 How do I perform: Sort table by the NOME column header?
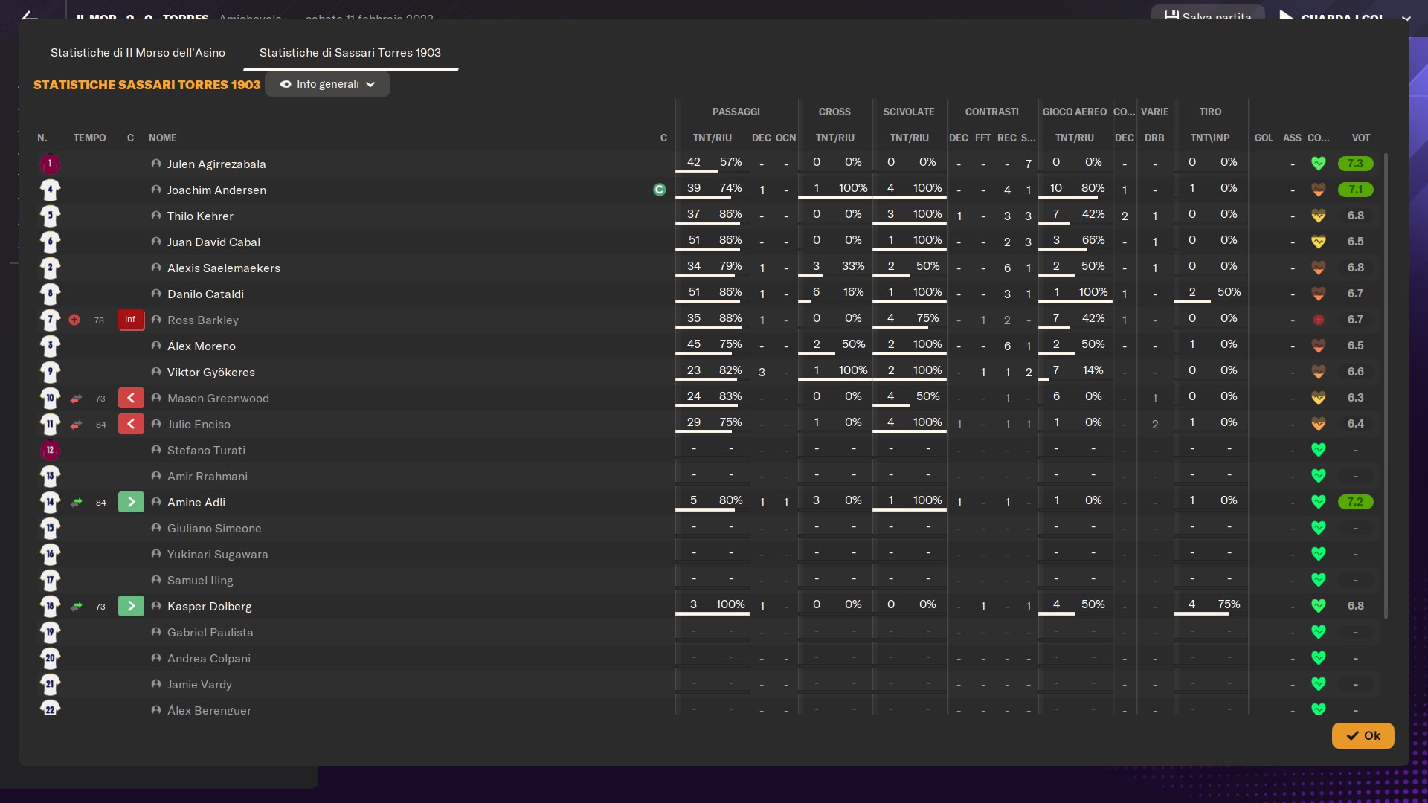tap(163, 138)
